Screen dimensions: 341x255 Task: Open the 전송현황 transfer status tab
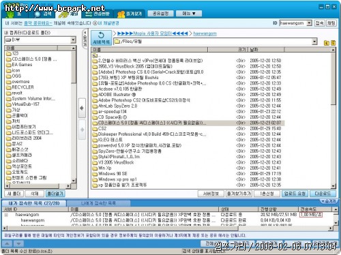(x=98, y=14)
